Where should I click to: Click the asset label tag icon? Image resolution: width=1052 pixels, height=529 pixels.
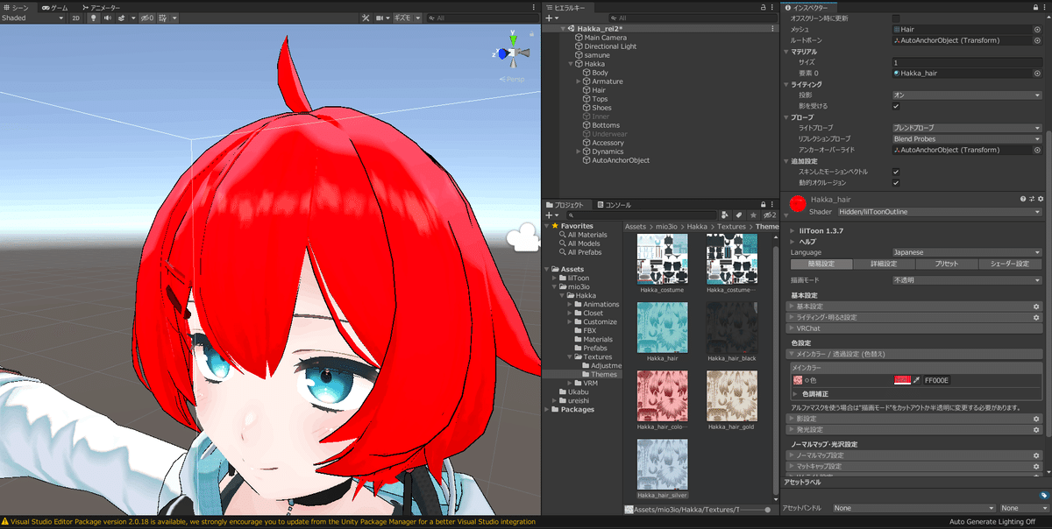(1044, 495)
